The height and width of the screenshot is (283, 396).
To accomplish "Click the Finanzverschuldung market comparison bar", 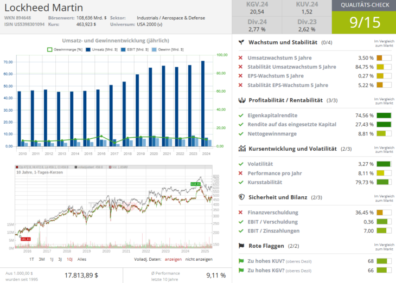I will click(384, 213).
